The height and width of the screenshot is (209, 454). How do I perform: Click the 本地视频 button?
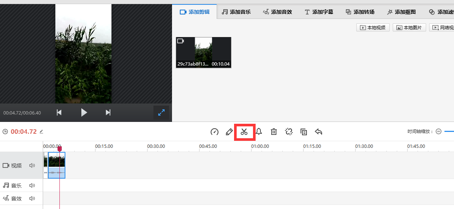373,27
